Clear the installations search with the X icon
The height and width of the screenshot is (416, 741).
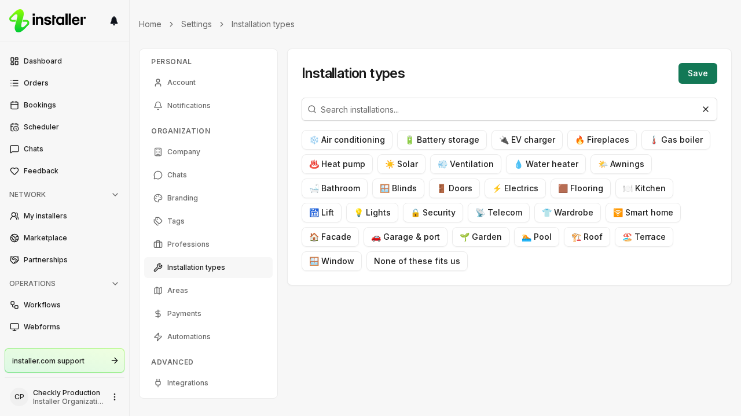coord(706,109)
